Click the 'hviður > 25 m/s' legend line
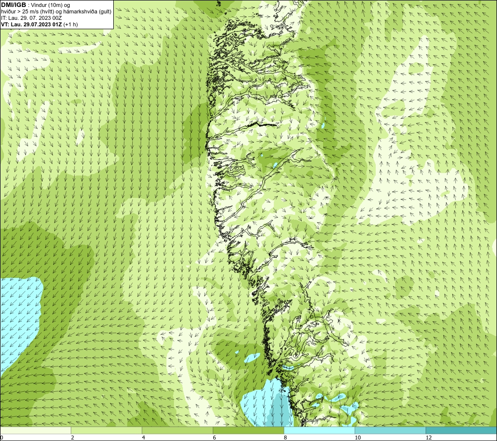 click(56, 12)
